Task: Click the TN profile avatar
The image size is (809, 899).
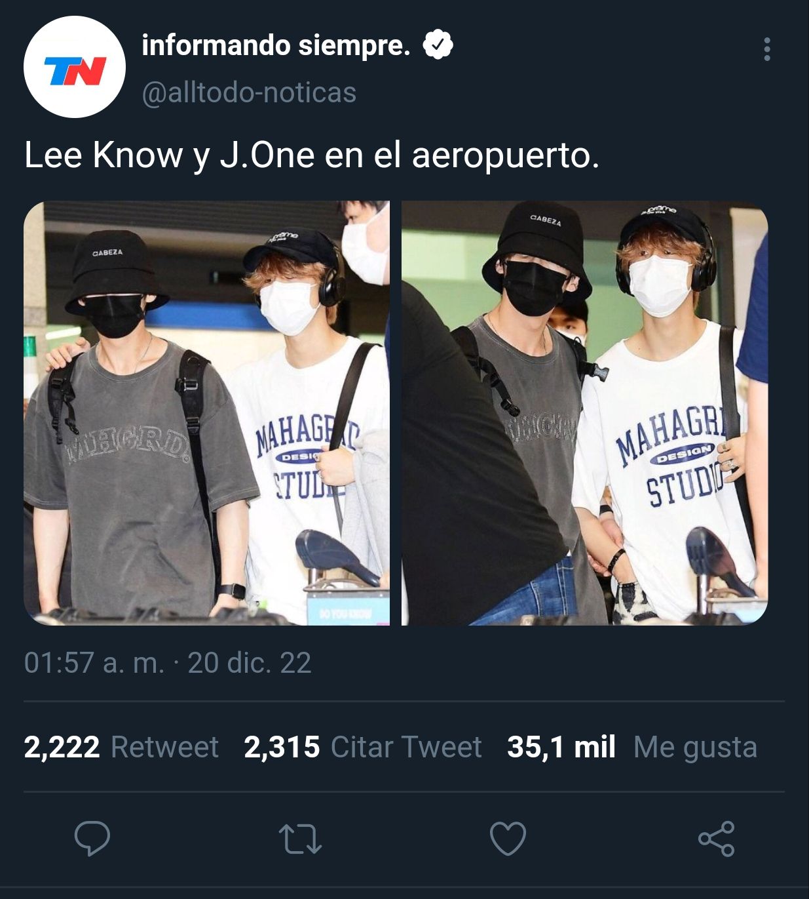Action: 75,67
